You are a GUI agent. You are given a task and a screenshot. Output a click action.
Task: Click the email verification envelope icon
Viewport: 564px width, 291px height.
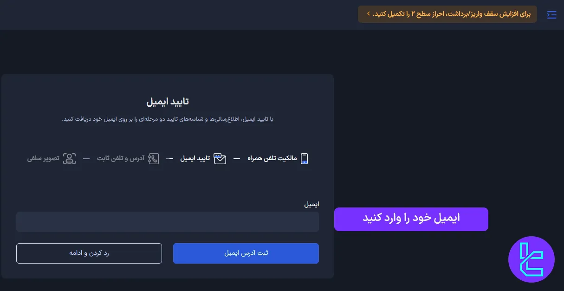pyautogui.click(x=220, y=158)
